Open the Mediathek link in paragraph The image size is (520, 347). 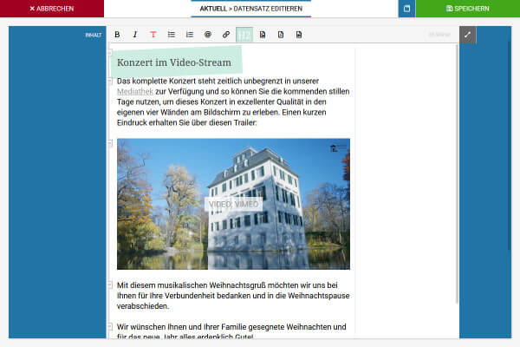pos(135,91)
